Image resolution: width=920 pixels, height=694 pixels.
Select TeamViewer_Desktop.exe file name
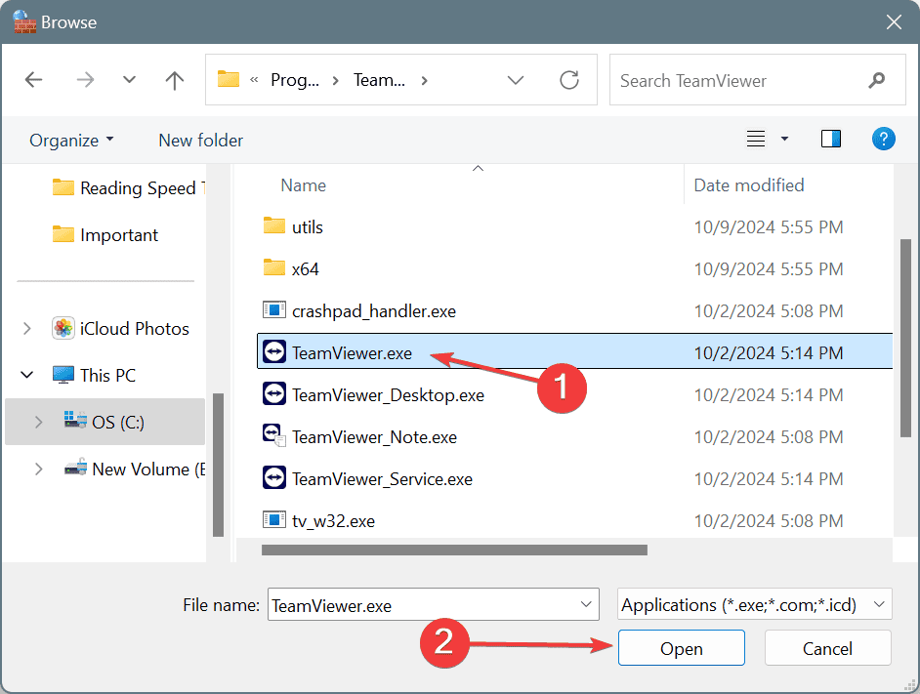pos(388,395)
